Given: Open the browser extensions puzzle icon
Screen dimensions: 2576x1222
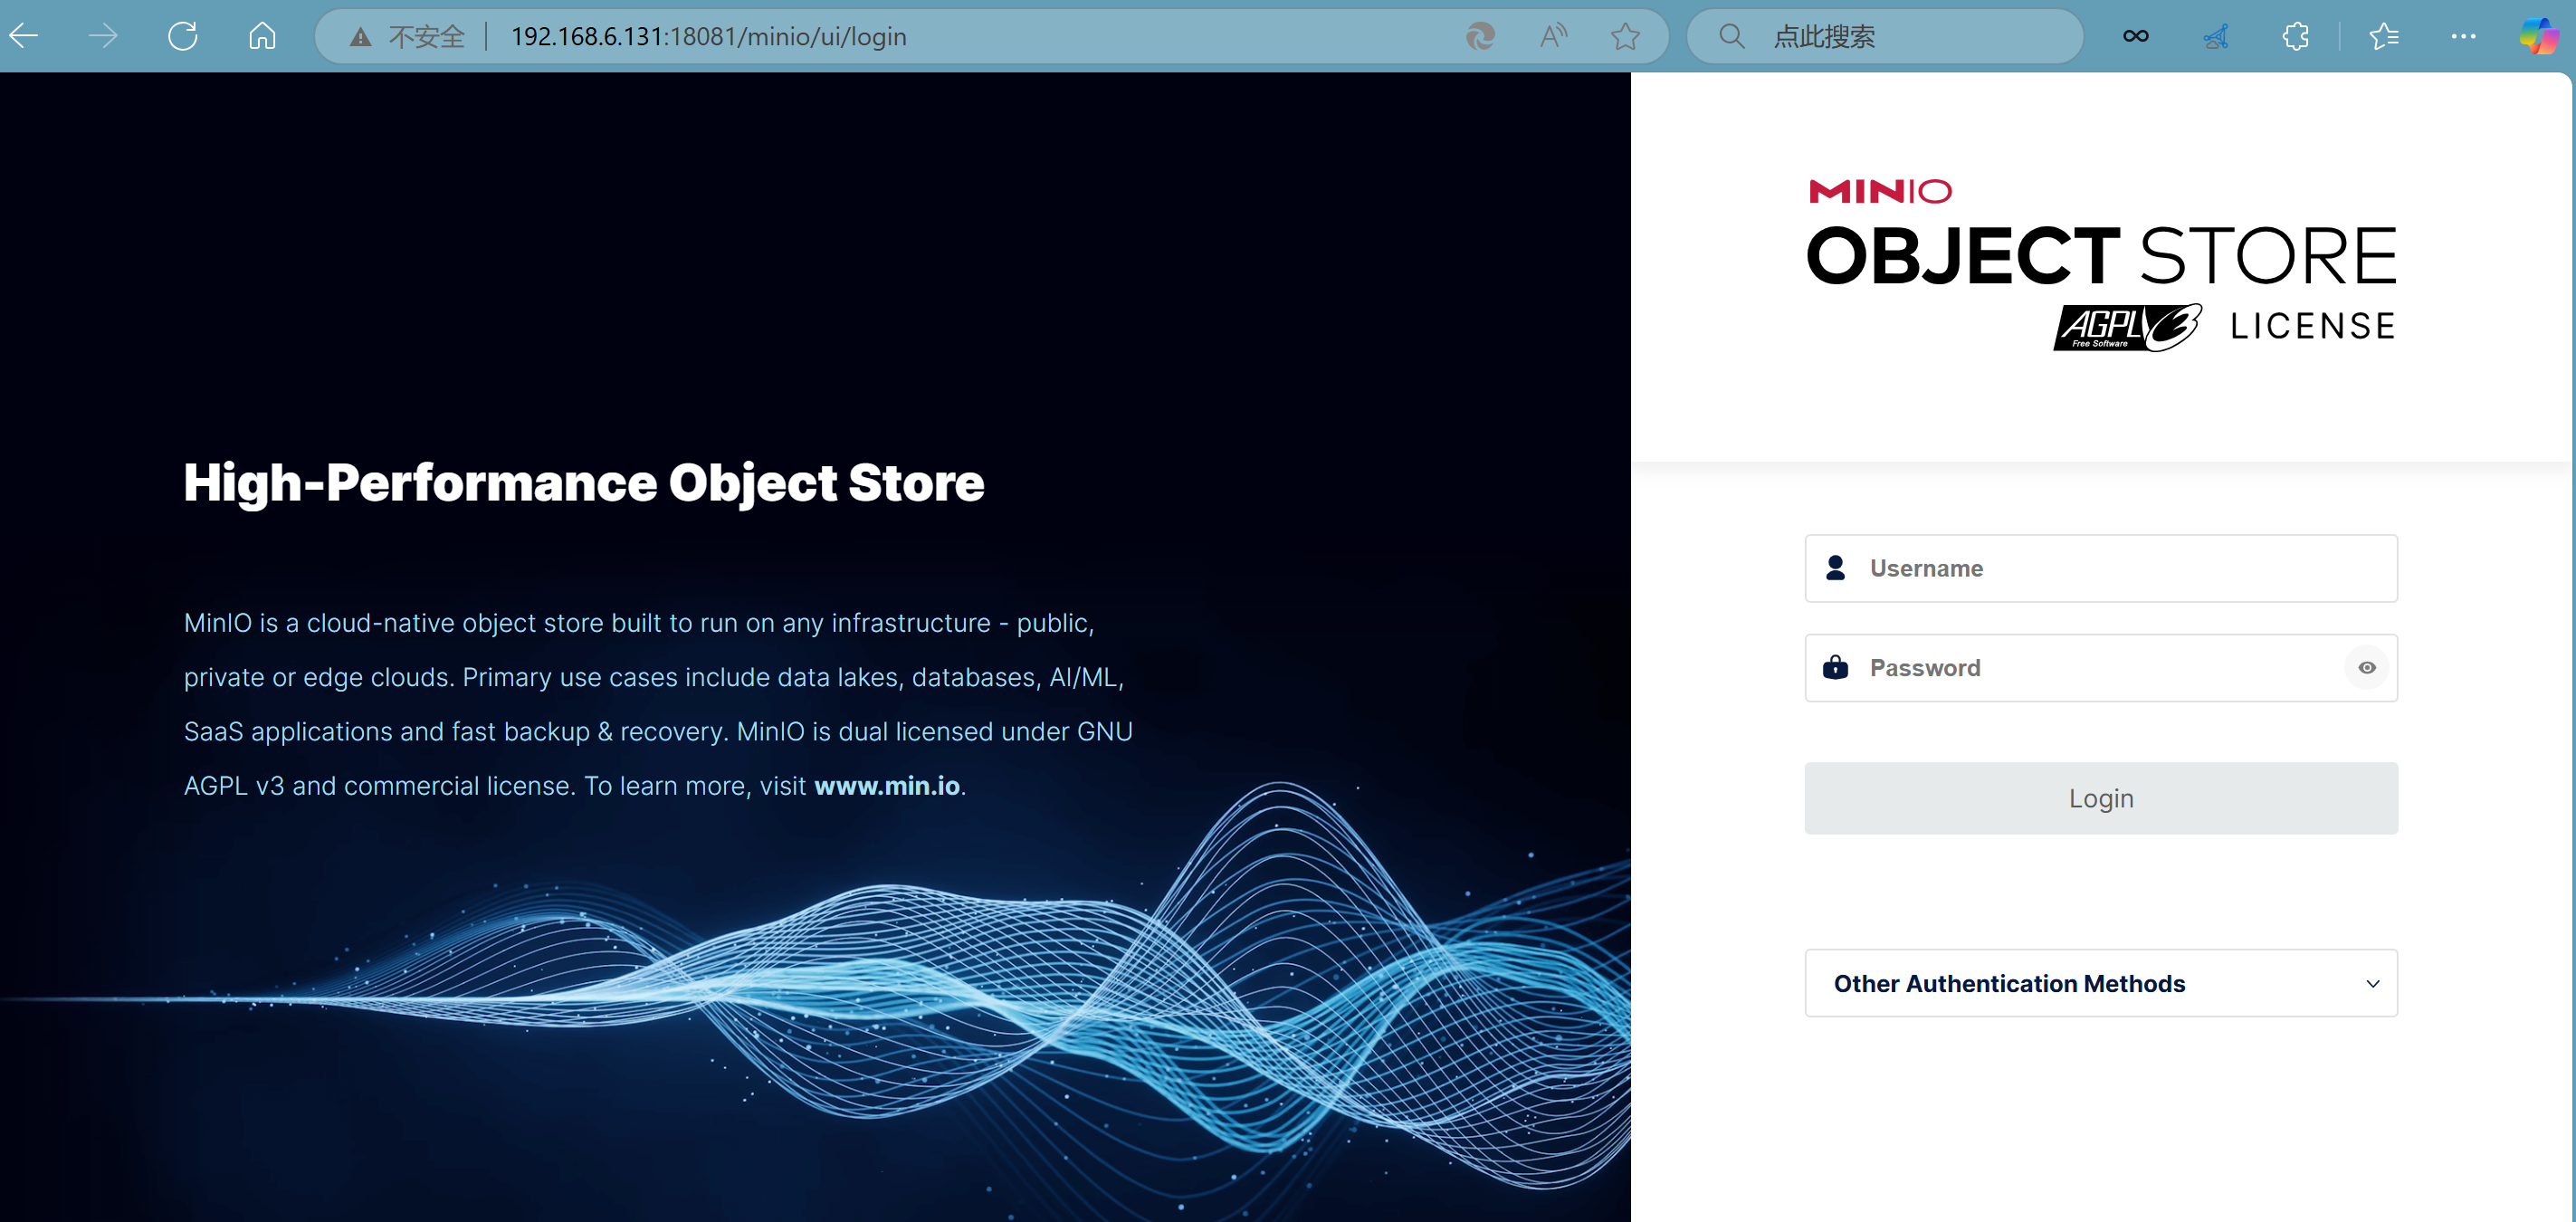Looking at the screenshot, I should [2295, 37].
